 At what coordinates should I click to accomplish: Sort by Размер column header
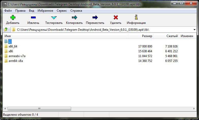click(x=141, y=36)
